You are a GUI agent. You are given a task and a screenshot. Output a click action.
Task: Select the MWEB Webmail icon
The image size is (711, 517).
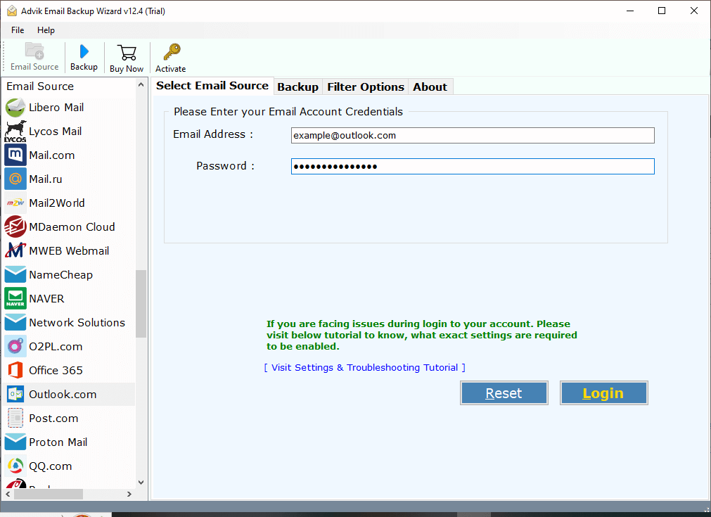tap(15, 251)
